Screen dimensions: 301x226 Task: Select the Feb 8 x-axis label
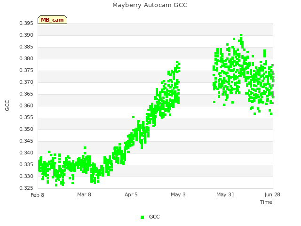click(38, 195)
